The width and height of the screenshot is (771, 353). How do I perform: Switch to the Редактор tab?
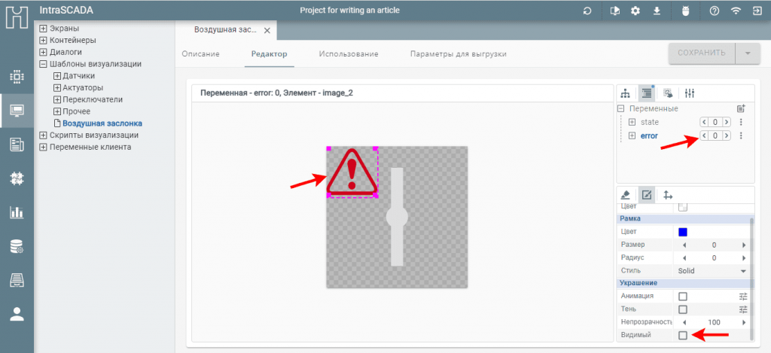point(269,54)
